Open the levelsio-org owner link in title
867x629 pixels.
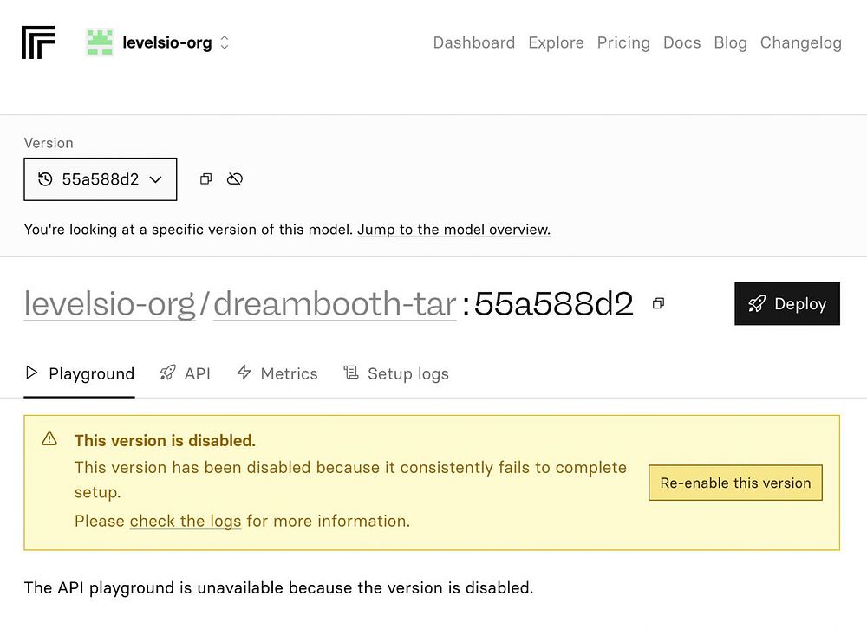(x=109, y=303)
